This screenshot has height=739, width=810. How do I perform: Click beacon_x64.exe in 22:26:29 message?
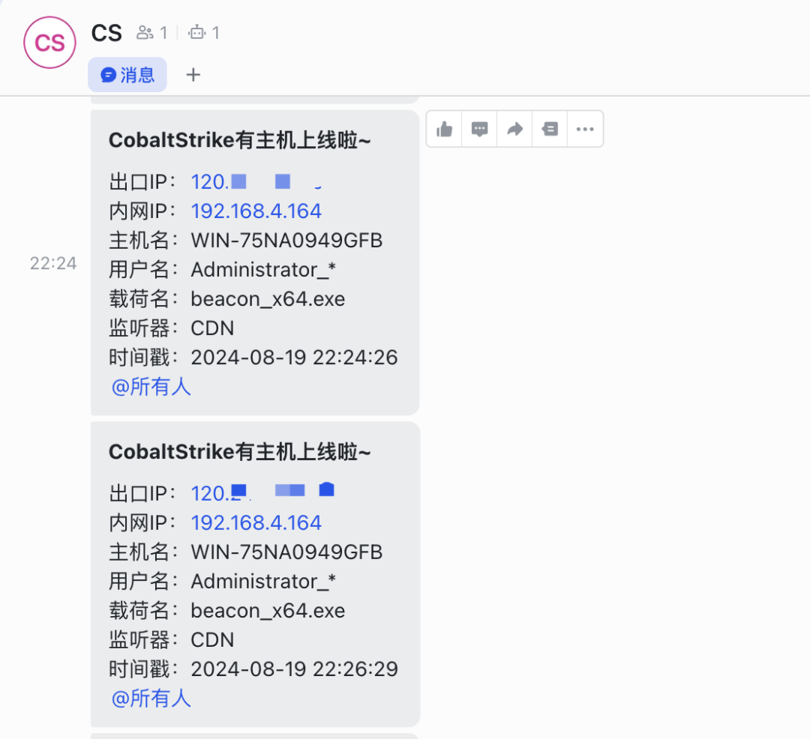pos(268,611)
